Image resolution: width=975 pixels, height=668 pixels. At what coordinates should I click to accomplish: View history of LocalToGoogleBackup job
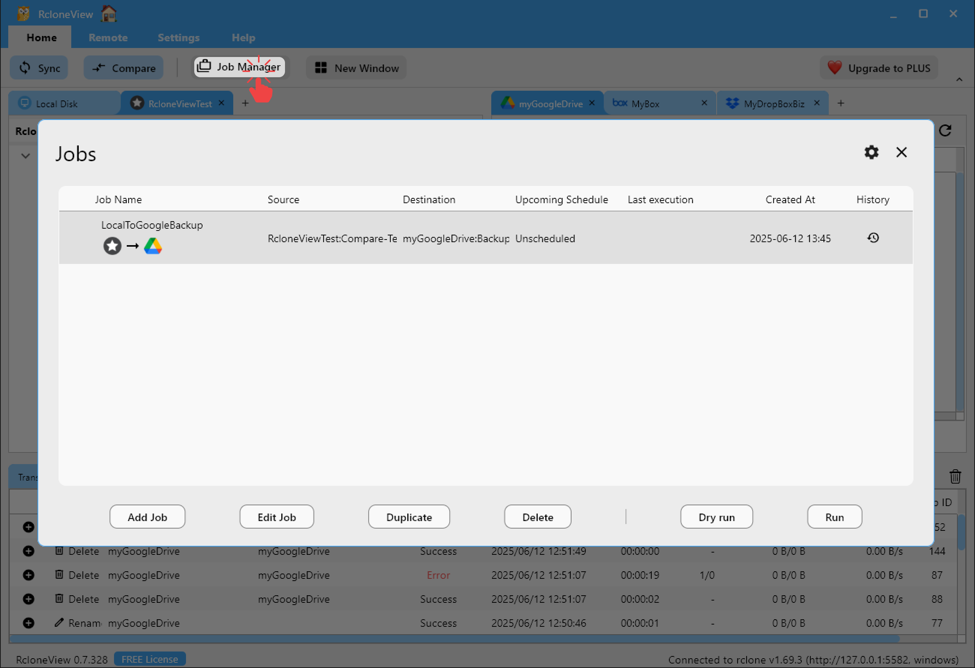coord(873,238)
